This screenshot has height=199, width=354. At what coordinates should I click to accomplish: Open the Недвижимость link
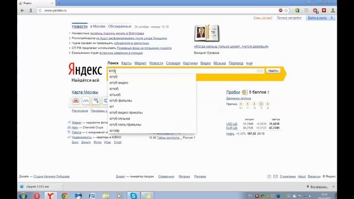tap(82, 137)
